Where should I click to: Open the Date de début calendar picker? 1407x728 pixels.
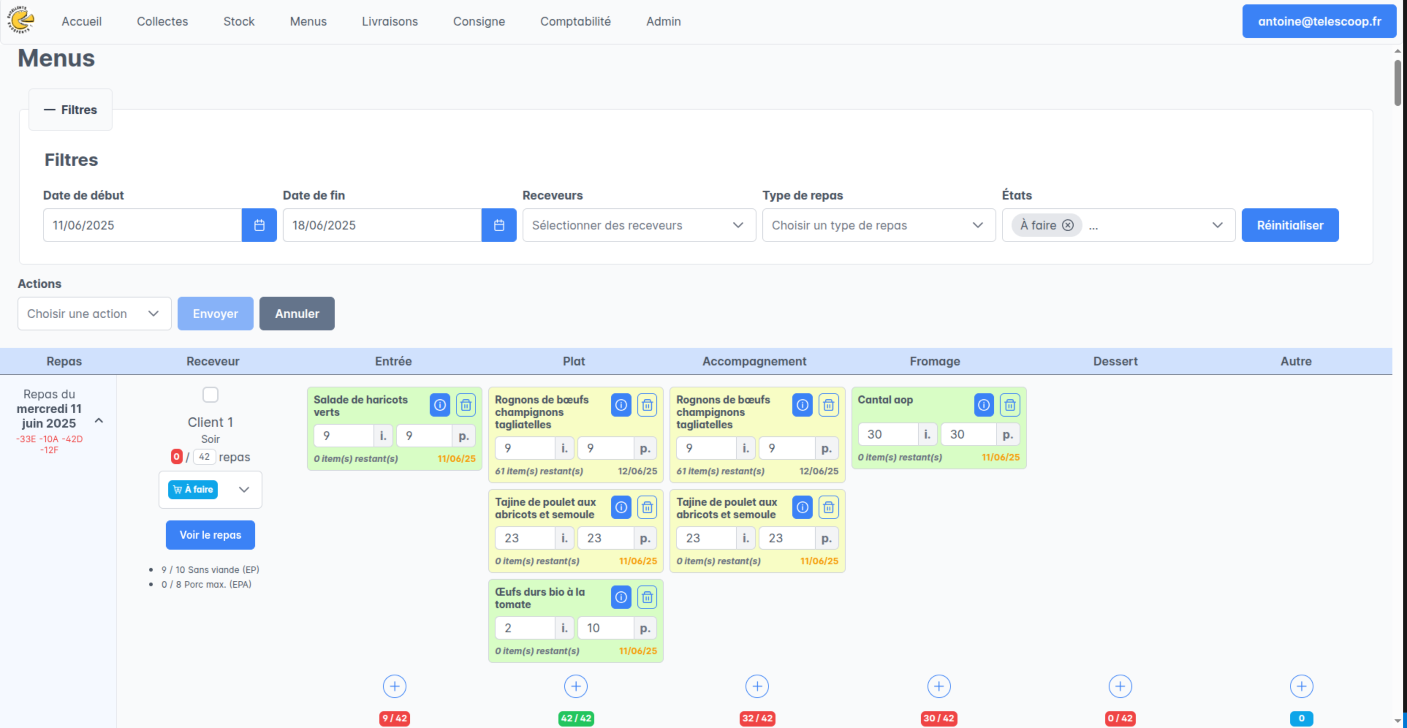259,225
